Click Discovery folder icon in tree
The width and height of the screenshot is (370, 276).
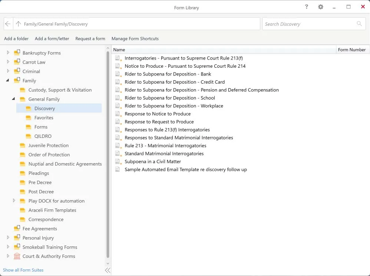(x=29, y=108)
